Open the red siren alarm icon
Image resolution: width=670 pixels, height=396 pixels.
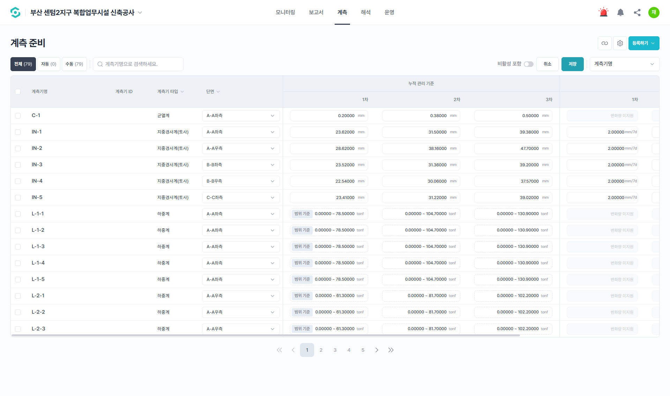(x=603, y=13)
